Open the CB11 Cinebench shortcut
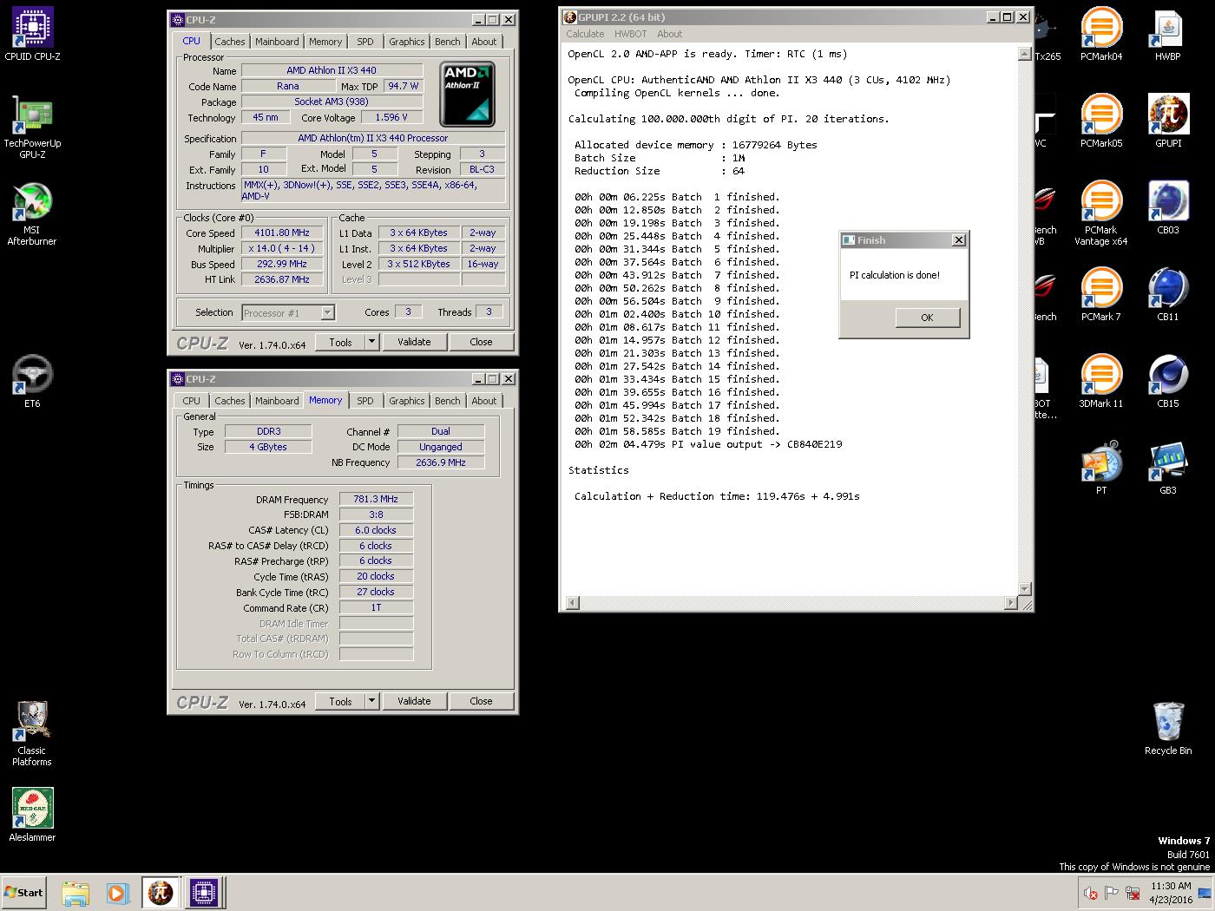 tap(1168, 295)
